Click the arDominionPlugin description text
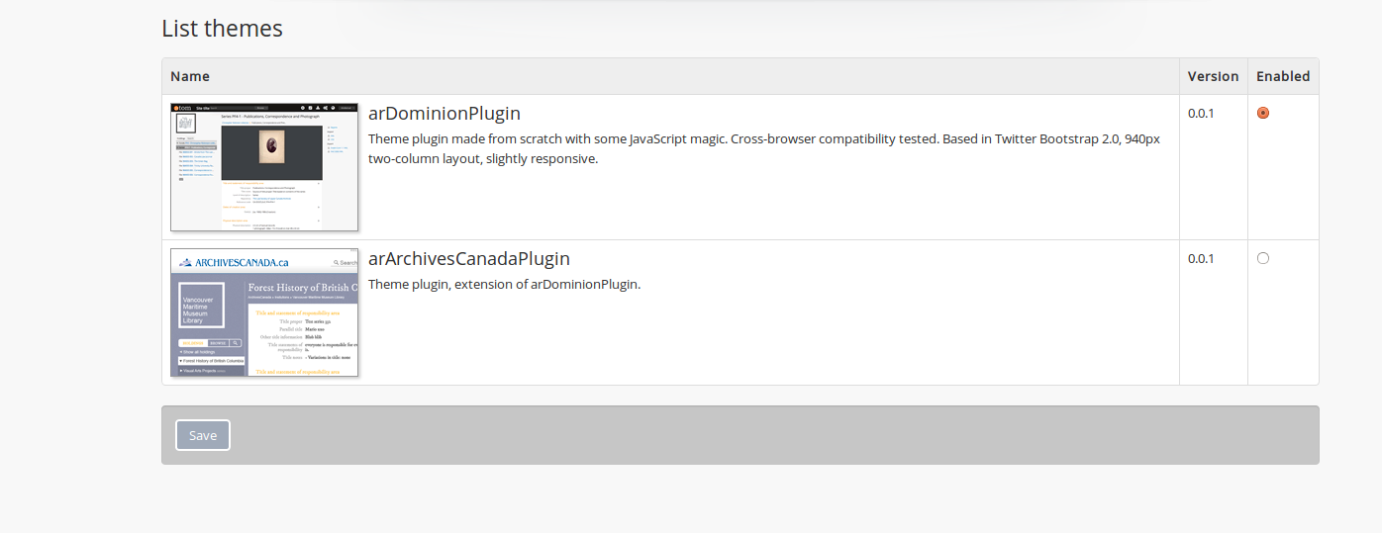Screen dimensions: 1382x533 (762, 148)
